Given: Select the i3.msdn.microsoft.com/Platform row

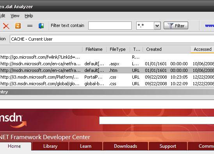Looking at the screenshot, I should [x=107, y=77].
